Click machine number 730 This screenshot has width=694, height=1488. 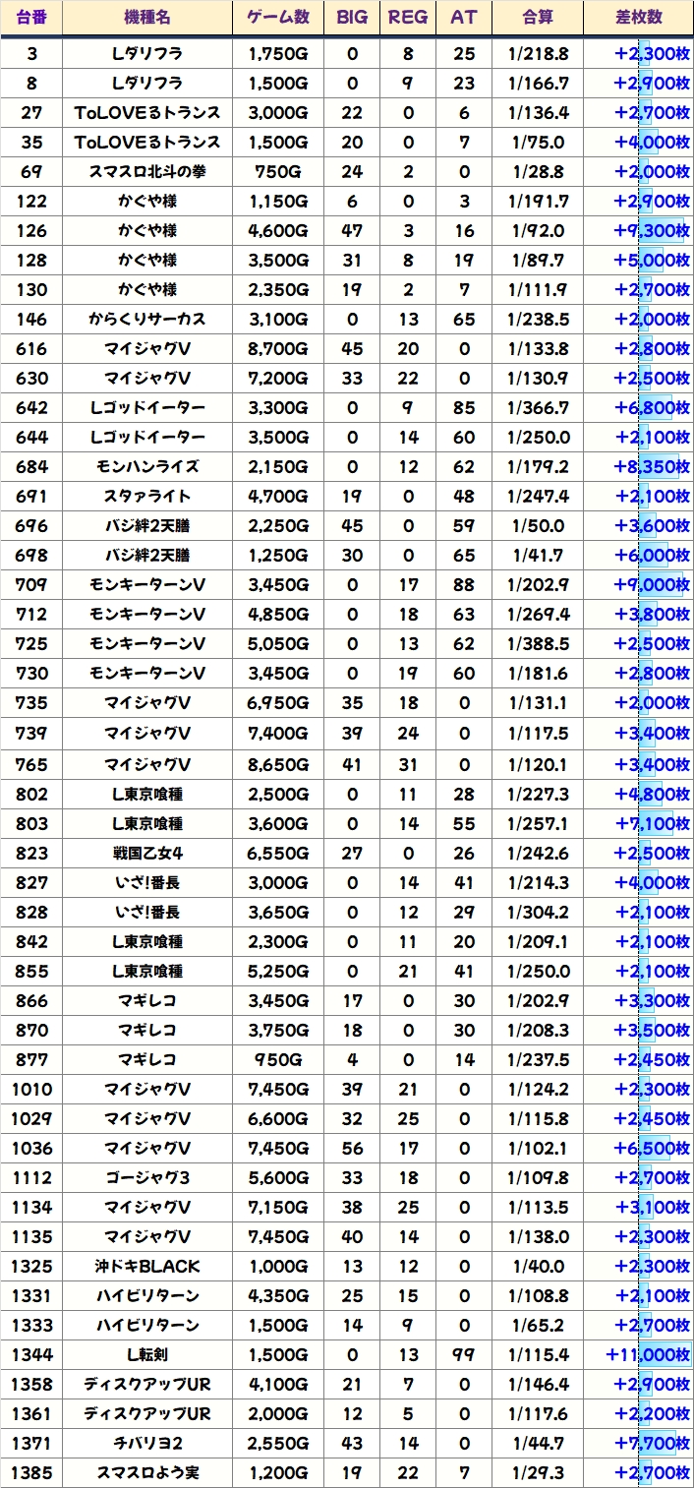[31, 674]
